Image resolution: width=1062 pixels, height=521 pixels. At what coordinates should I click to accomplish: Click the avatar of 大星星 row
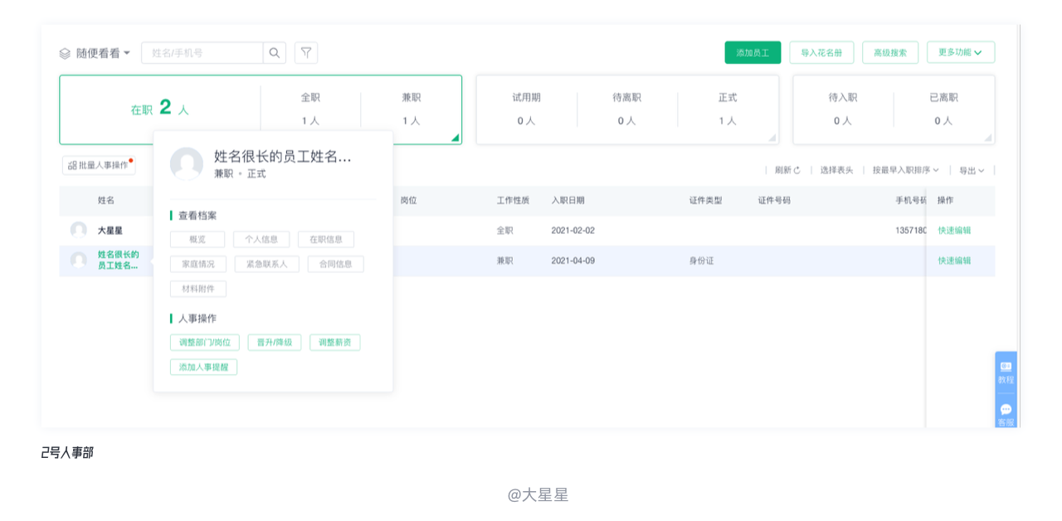tap(79, 230)
